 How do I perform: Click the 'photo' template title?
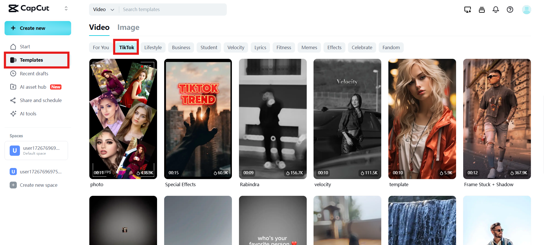(97, 184)
